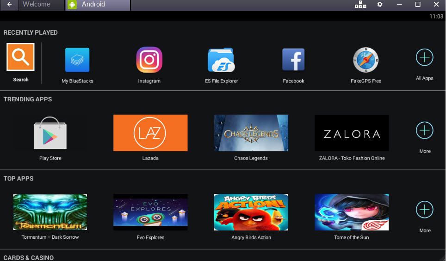Switch to the Welcome tab
Image resolution: width=446 pixels, height=261 pixels.
pyautogui.click(x=37, y=5)
